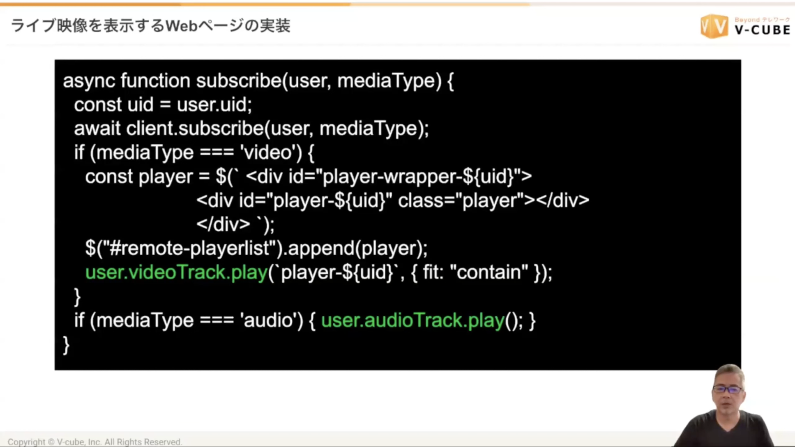This screenshot has height=447, width=795.
Task: Click the async function subscribe line
Action: pyautogui.click(x=258, y=81)
